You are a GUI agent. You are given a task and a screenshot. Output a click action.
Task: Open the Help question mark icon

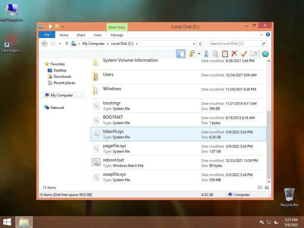pyautogui.click(x=268, y=34)
